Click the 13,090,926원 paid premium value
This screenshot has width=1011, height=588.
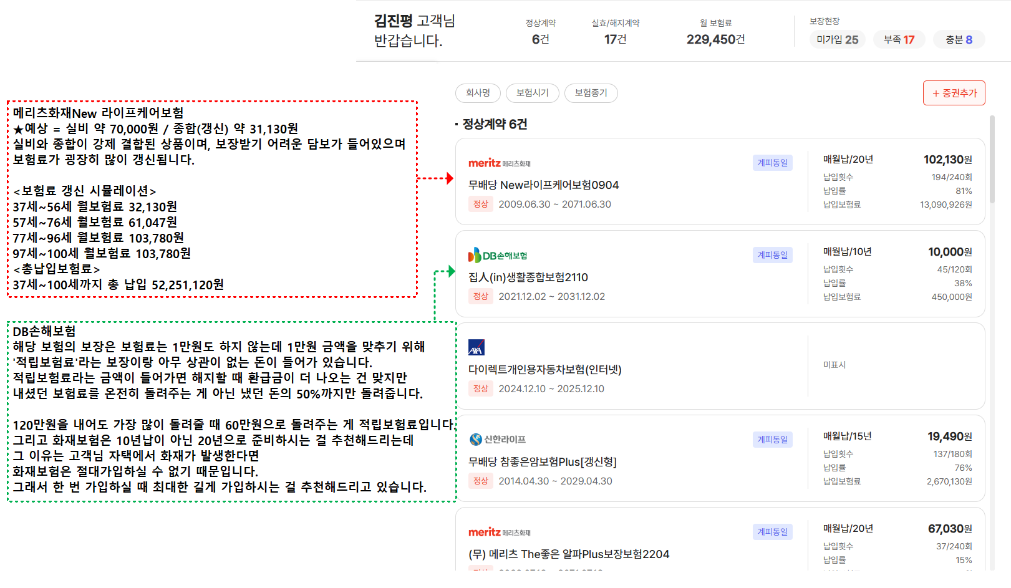pos(946,205)
